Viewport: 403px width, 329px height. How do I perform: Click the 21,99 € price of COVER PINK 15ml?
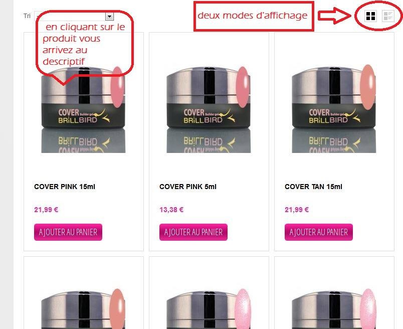tap(46, 210)
